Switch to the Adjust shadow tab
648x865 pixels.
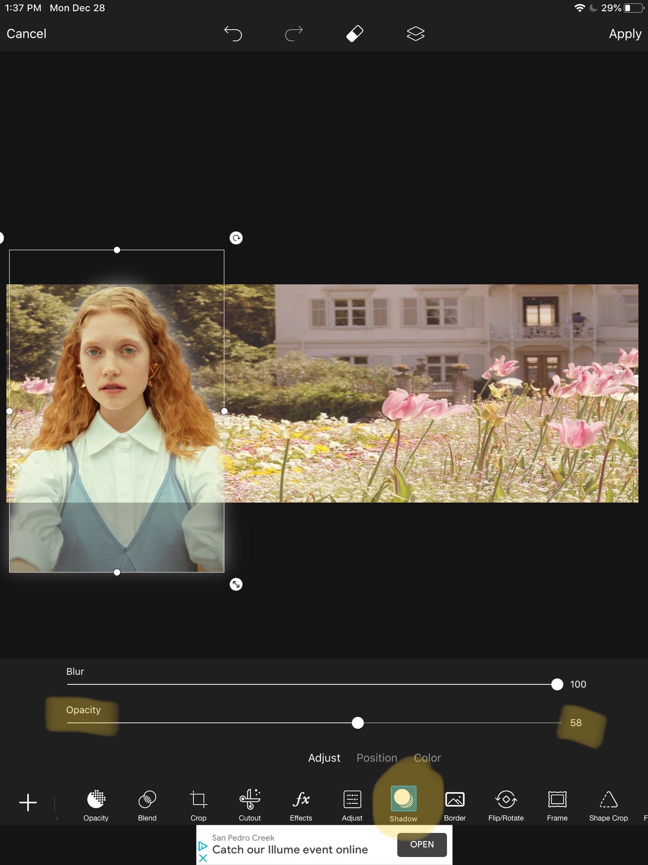[324, 758]
